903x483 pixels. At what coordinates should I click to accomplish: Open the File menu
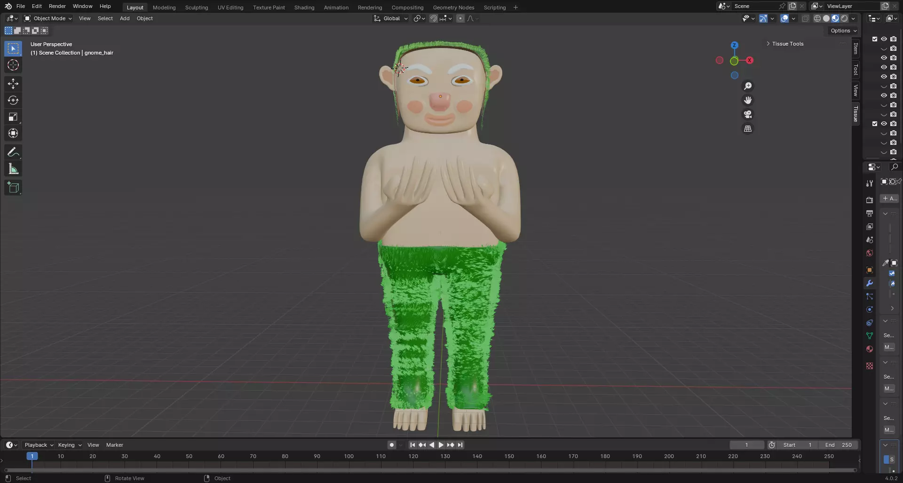(21, 6)
